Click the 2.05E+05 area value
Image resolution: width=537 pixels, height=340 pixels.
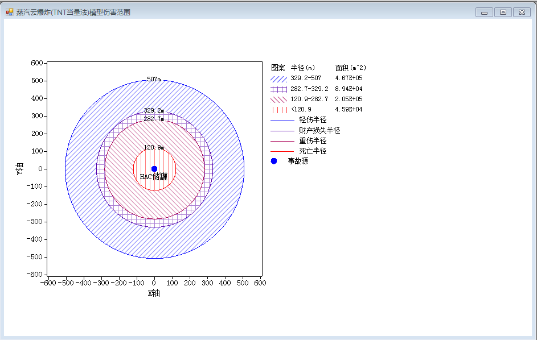[349, 99]
